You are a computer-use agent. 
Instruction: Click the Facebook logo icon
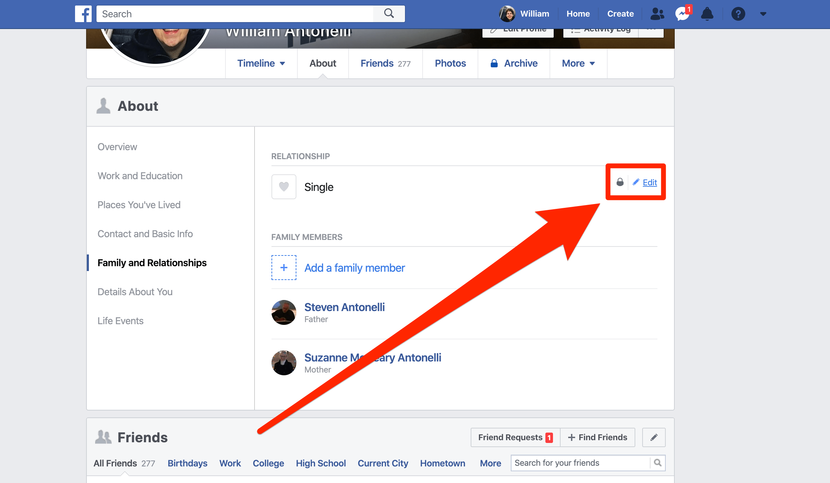pyautogui.click(x=83, y=14)
